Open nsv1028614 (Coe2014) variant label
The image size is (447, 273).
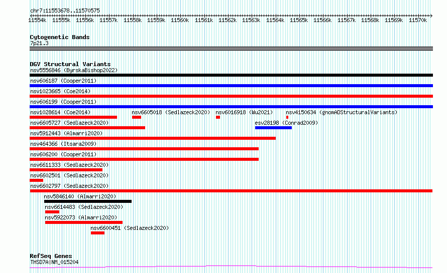tap(60, 112)
